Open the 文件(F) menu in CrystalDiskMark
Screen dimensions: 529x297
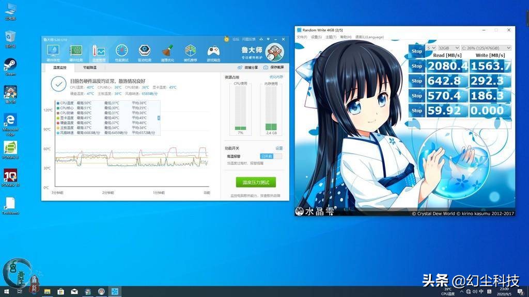[x=302, y=37]
